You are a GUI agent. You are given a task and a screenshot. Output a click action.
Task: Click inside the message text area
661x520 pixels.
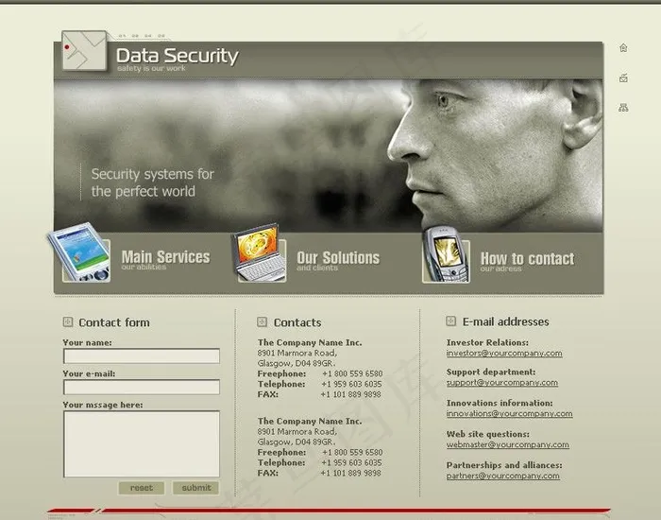tap(141, 443)
